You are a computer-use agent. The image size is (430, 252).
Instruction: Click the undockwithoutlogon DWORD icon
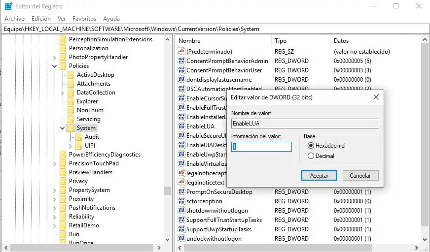pos(181,238)
